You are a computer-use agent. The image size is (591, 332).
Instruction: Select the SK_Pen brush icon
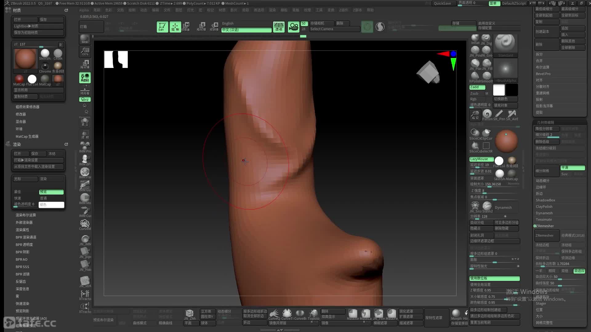(500, 115)
